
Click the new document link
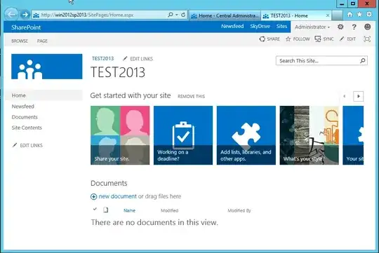coord(118,196)
